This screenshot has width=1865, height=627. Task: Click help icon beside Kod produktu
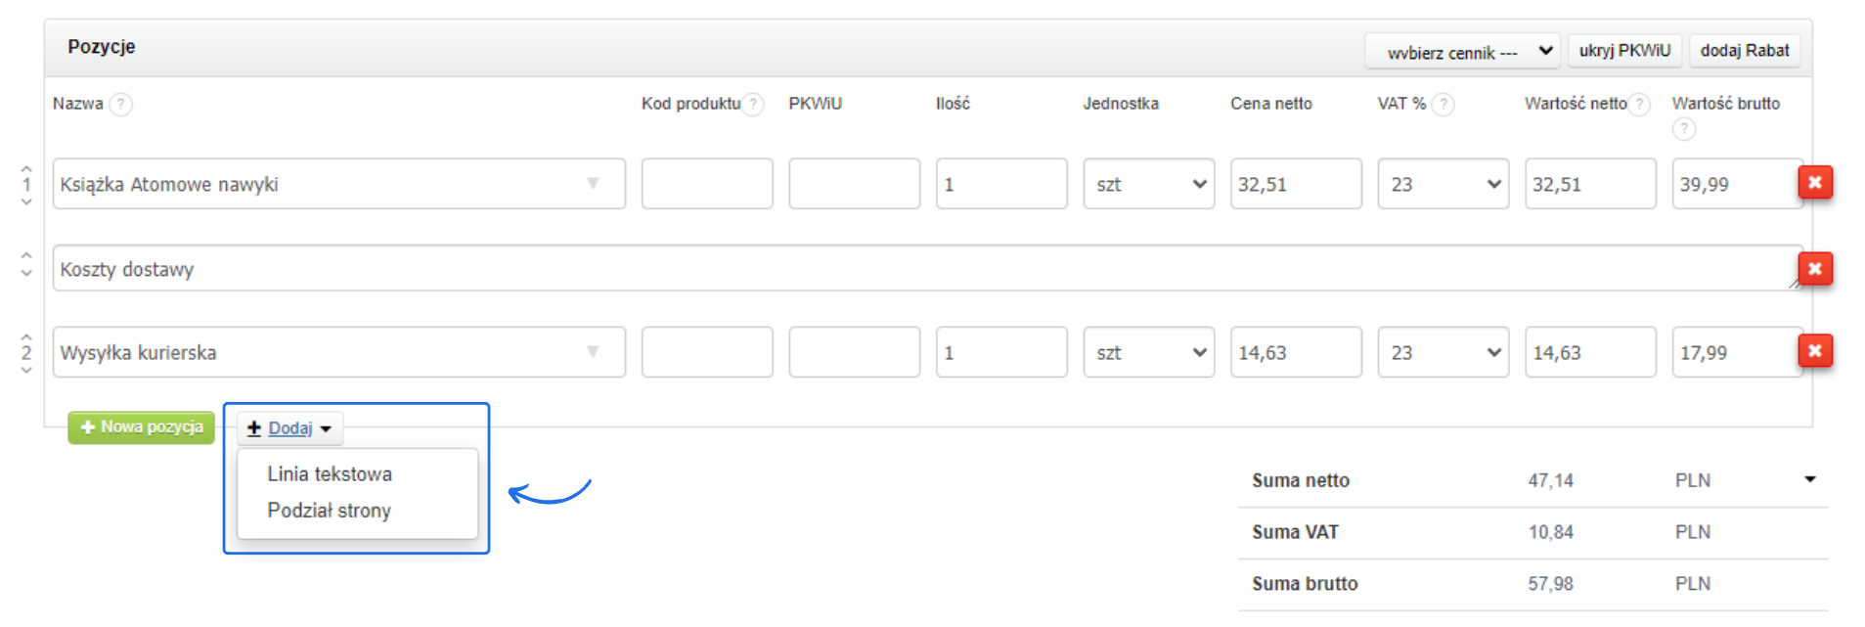[x=752, y=104]
